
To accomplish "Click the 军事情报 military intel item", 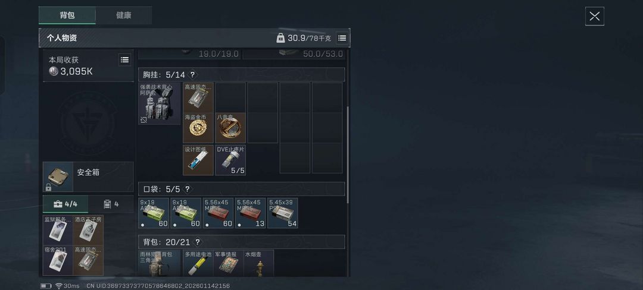I will point(229,263).
